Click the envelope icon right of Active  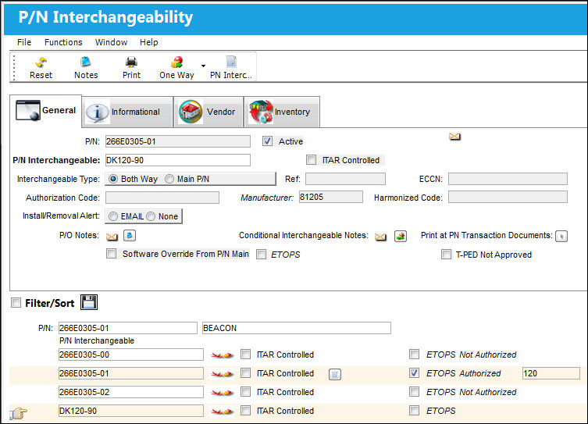(455, 137)
